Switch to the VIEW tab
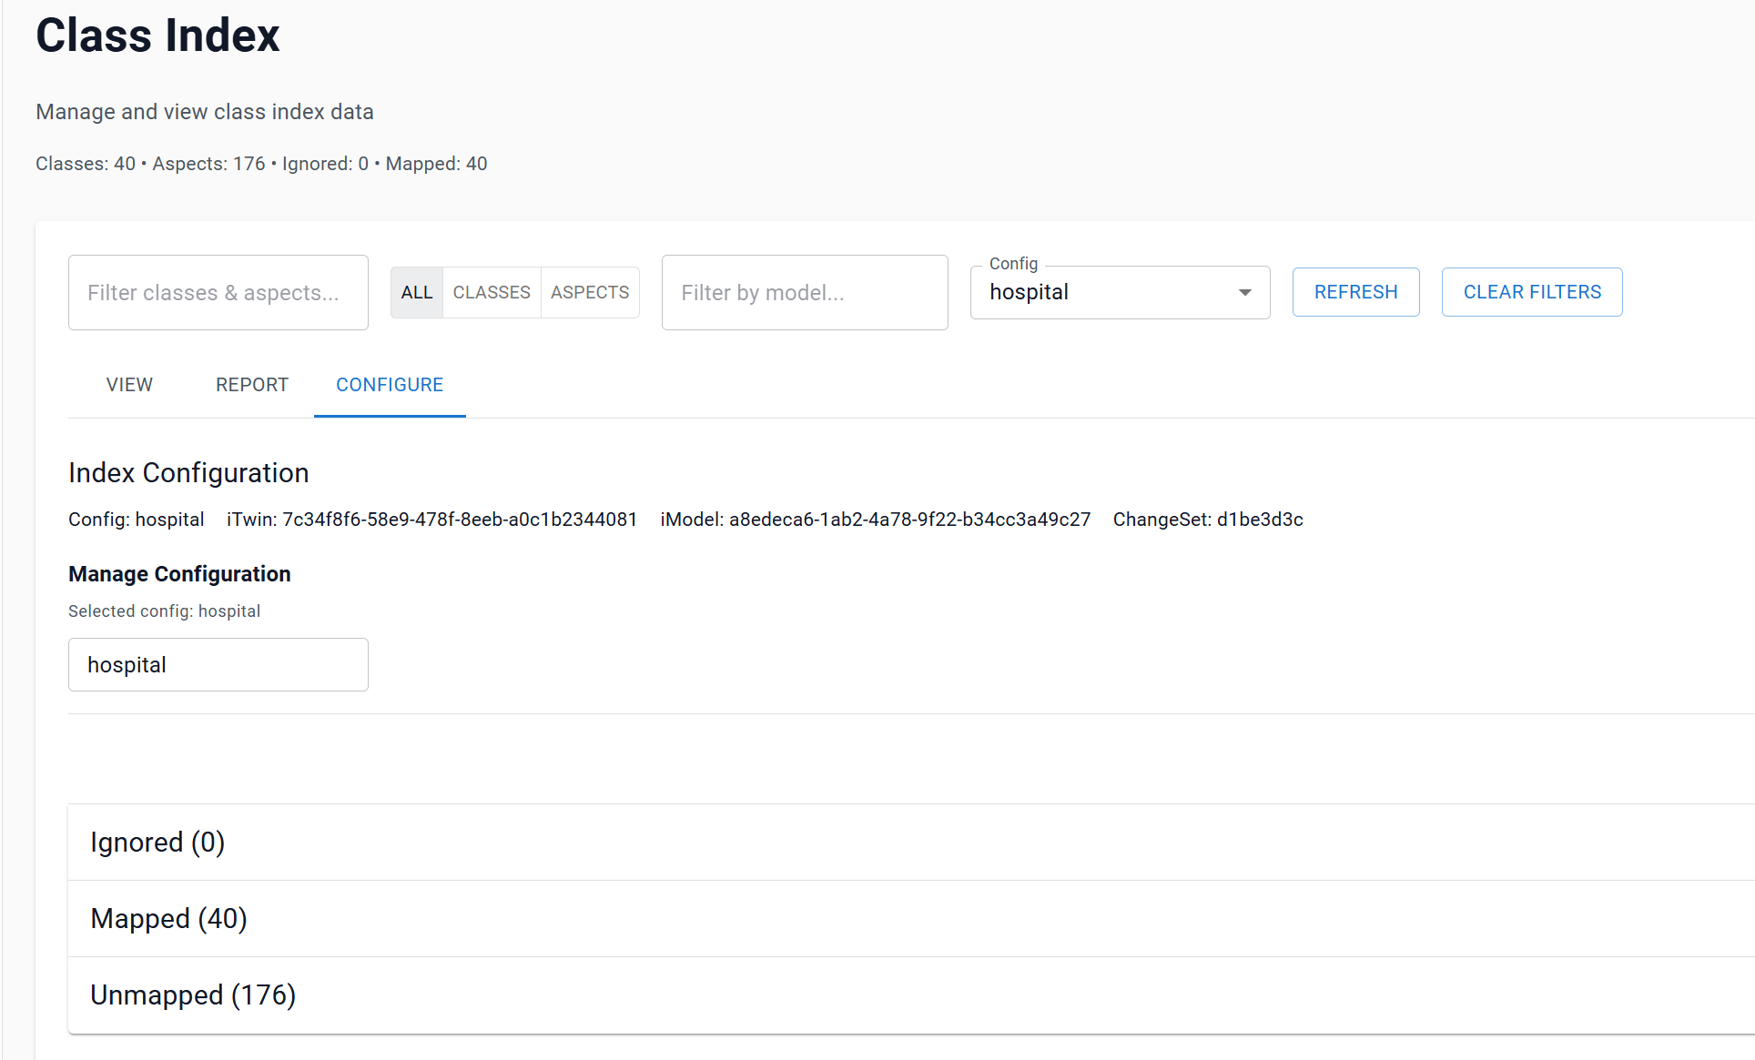1755x1060 pixels. pyautogui.click(x=129, y=385)
